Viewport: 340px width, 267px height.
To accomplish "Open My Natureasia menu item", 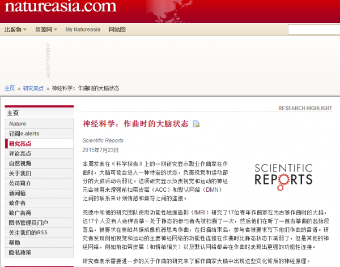I will [83, 29].
